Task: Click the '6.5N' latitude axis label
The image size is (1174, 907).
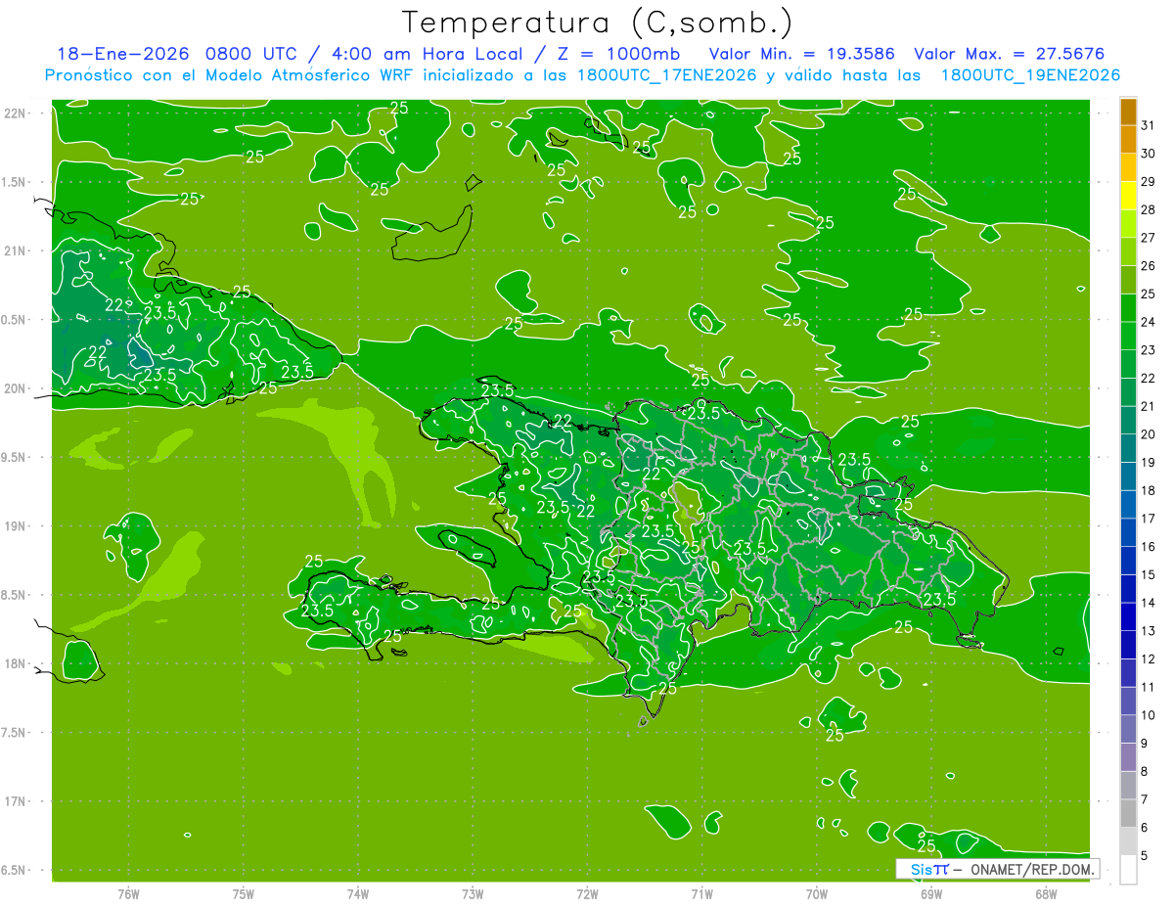Action: tap(15, 871)
